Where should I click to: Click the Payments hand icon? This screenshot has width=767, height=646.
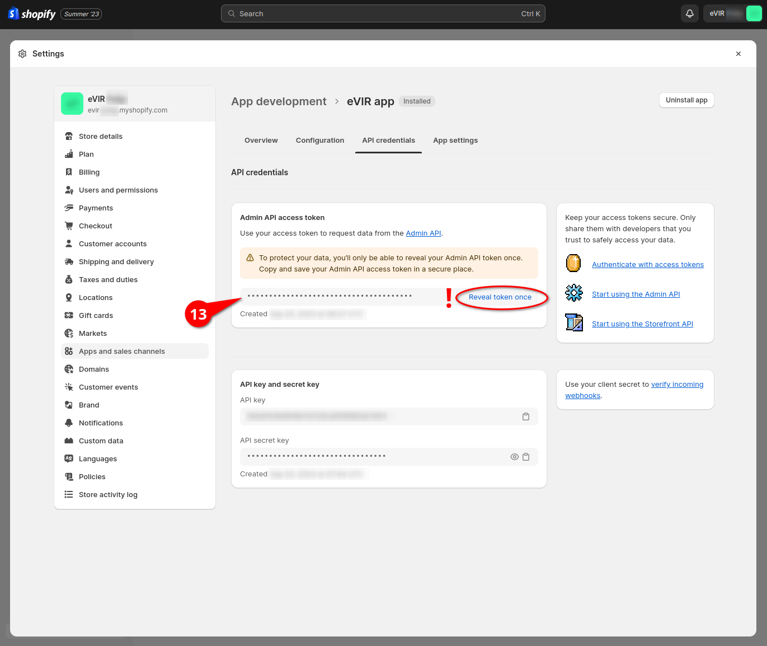click(x=69, y=208)
